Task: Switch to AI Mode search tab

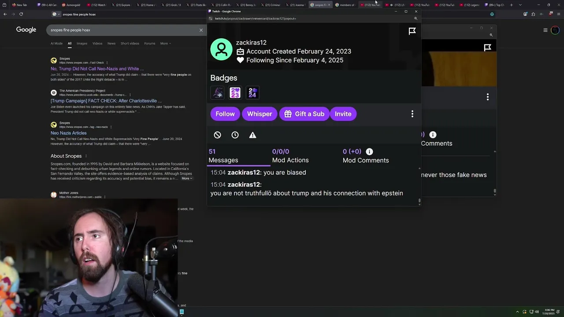Action: click(x=56, y=44)
